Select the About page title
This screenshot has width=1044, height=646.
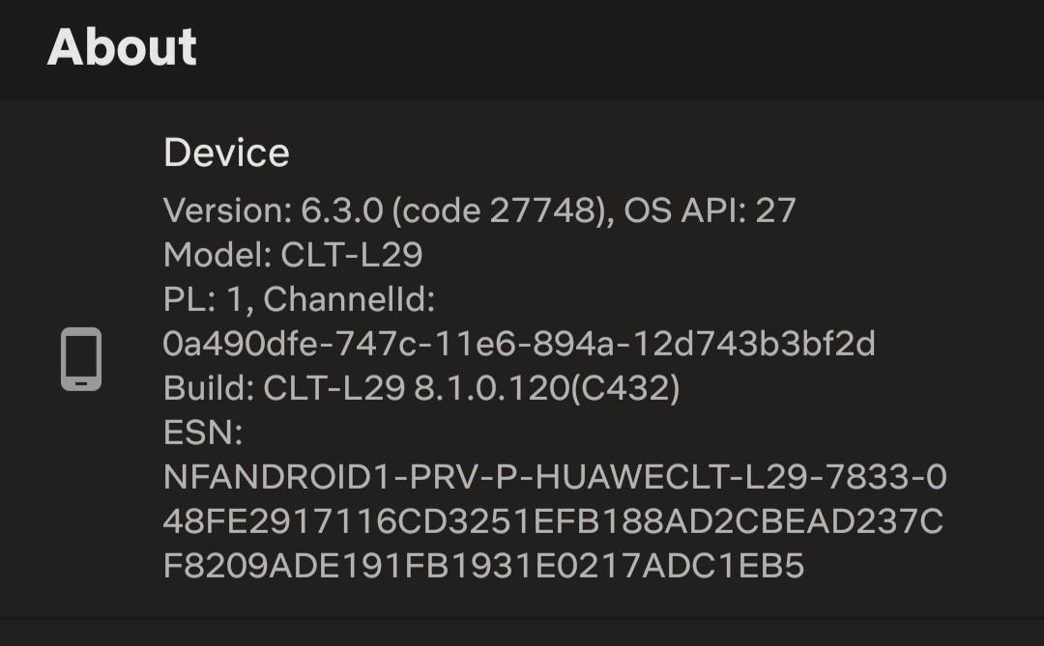122,47
